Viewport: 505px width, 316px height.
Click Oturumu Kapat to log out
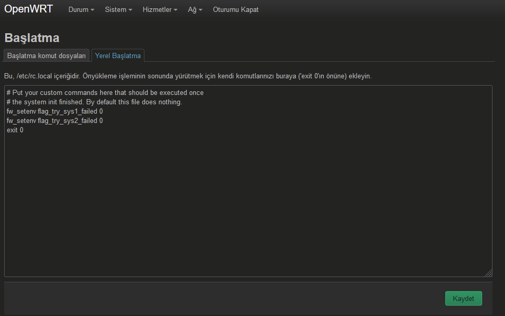(x=236, y=10)
